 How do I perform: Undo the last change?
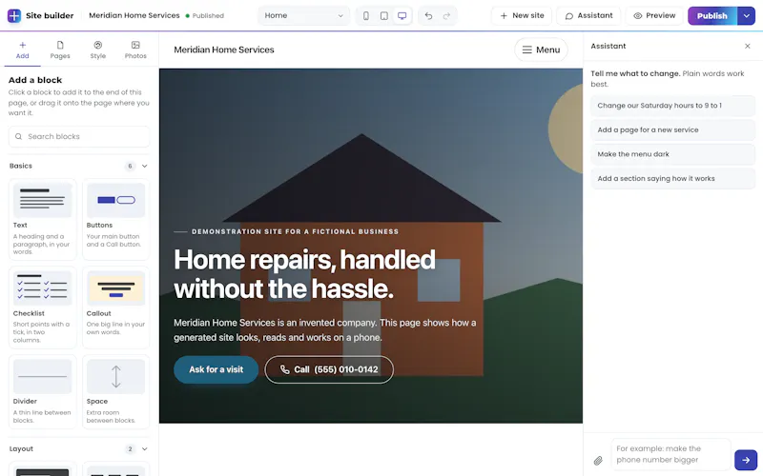pyautogui.click(x=428, y=15)
